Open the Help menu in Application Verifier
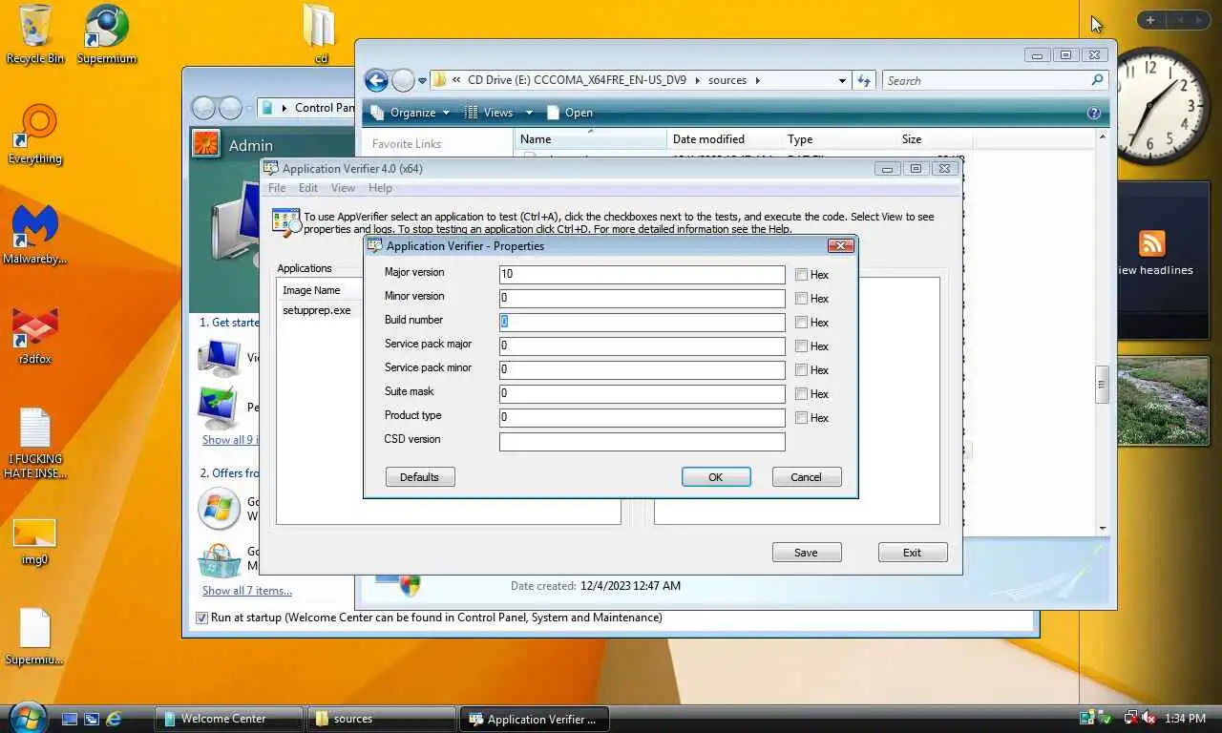 click(380, 188)
